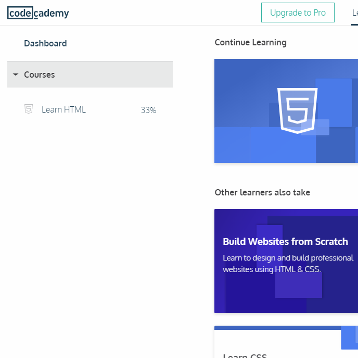Click the 33% progress indicator
This screenshot has height=358, width=358.
pos(148,110)
